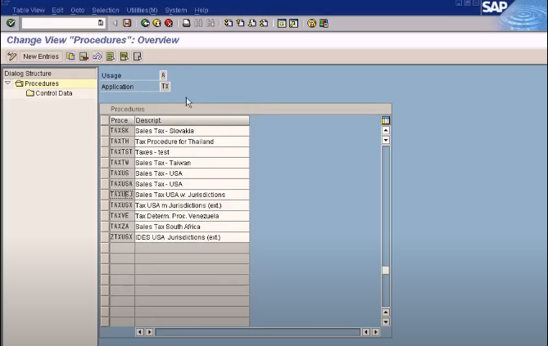Click the Undo Change icon
This screenshot has width=548, height=346.
[97, 56]
